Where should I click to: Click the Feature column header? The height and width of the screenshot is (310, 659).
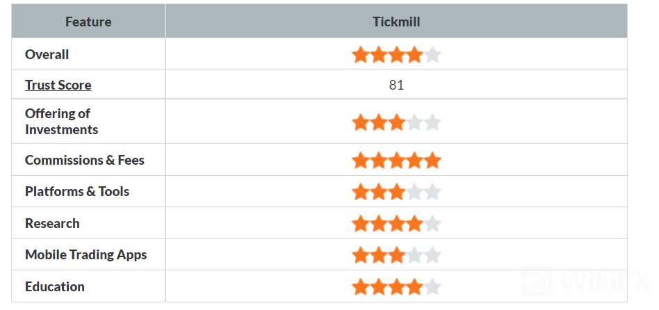88,22
